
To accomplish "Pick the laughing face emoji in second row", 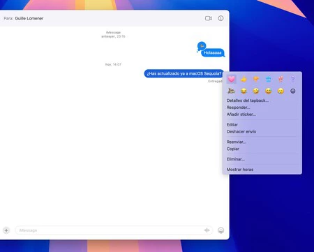I will click(x=244, y=91).
